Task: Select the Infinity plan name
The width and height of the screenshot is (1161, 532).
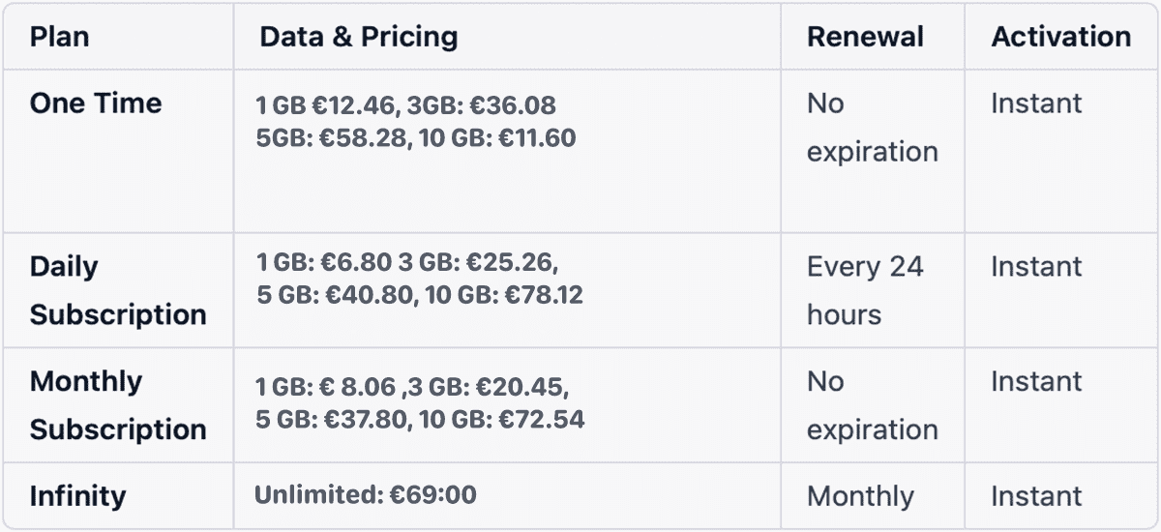Action: (78, 496)
